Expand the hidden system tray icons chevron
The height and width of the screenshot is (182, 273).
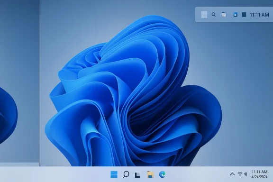pyautogui.click(x=232, y=174)
